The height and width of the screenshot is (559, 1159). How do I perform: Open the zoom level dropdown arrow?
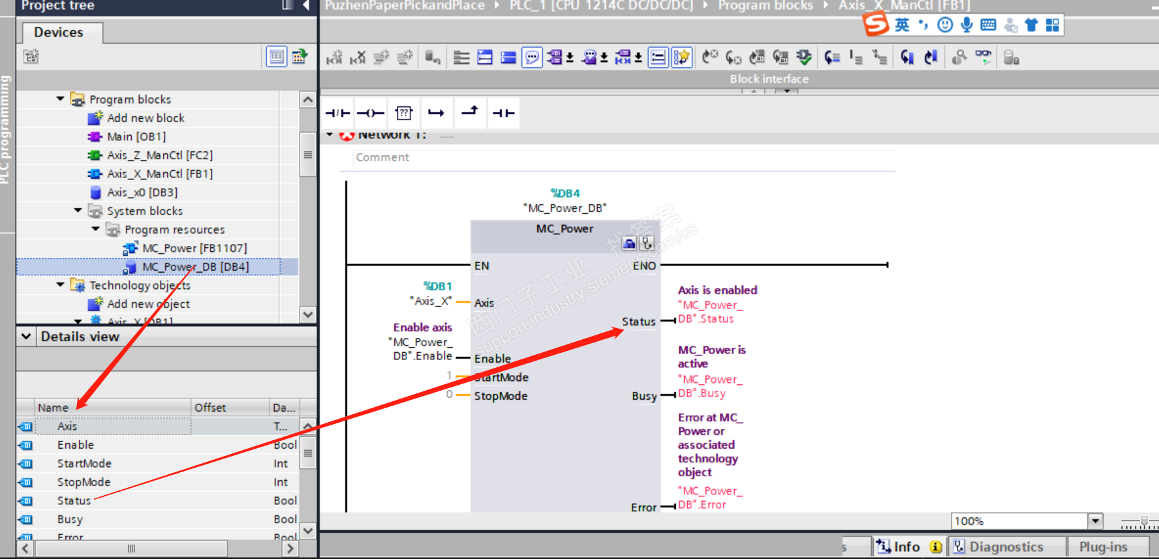[x=1096, y=521]
